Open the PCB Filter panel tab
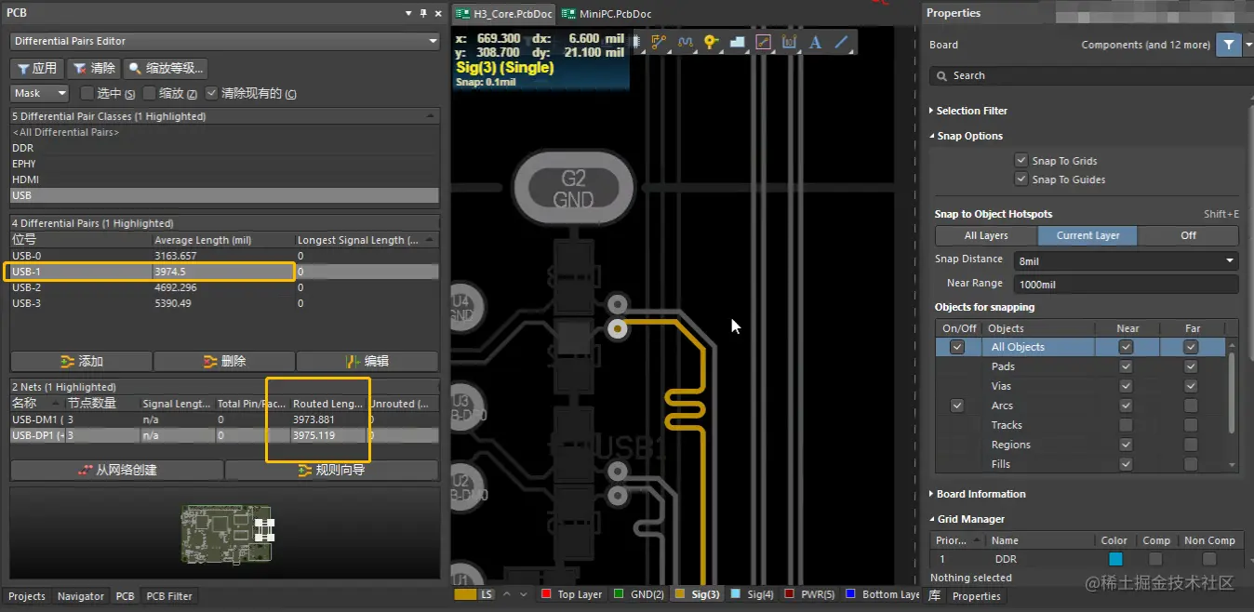1254x612 pixels. pyautogui.click(x=169, y=596)
